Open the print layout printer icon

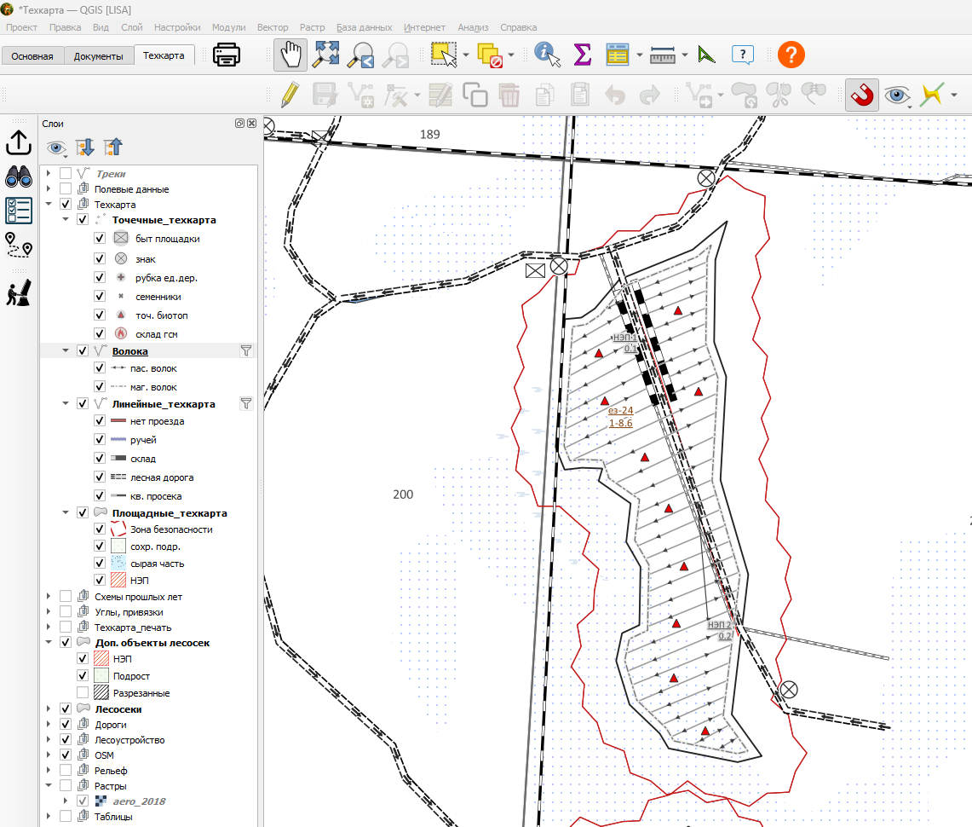click(227, 55)
